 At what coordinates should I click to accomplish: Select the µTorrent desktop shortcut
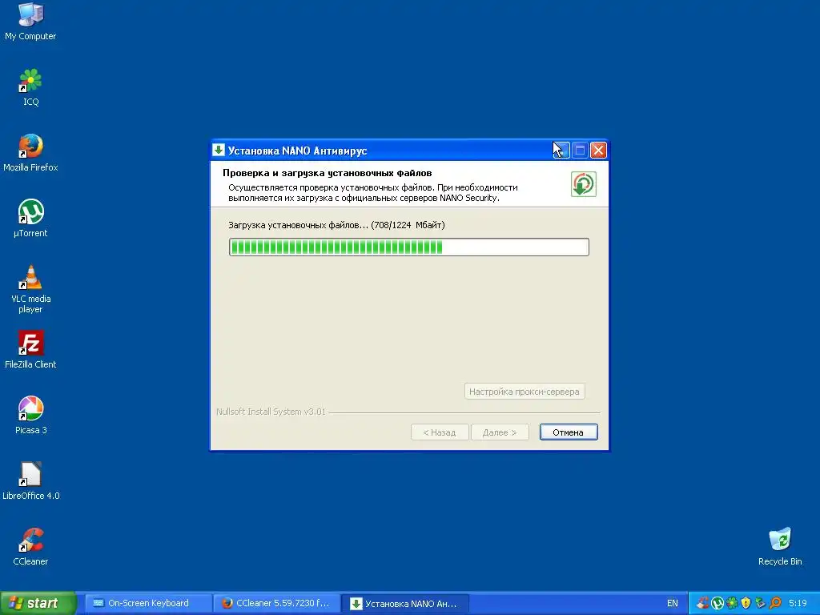30,219
